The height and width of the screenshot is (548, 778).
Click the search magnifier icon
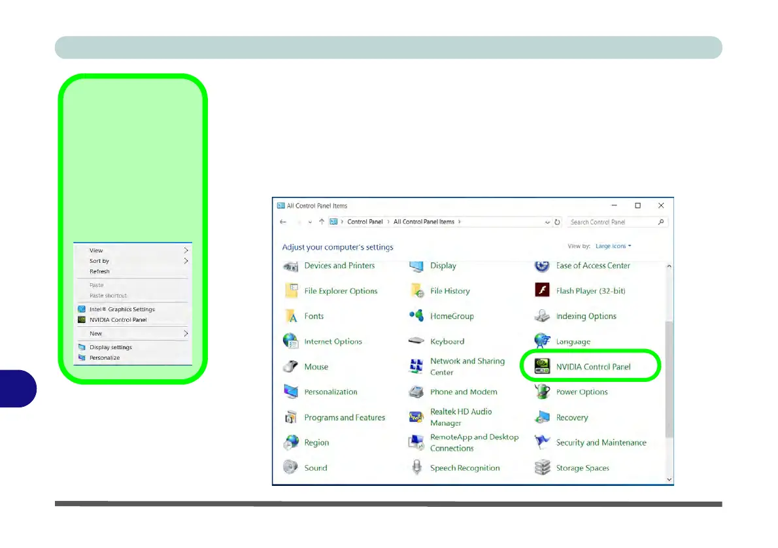[660, 222]
